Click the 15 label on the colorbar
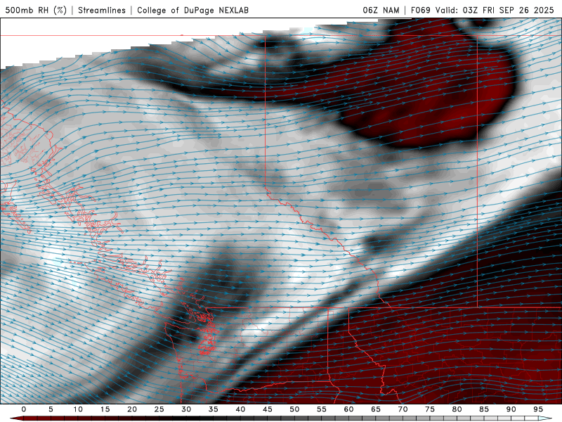Image resolution: width=562 pixels, height=422 pixels. [105, 409]
